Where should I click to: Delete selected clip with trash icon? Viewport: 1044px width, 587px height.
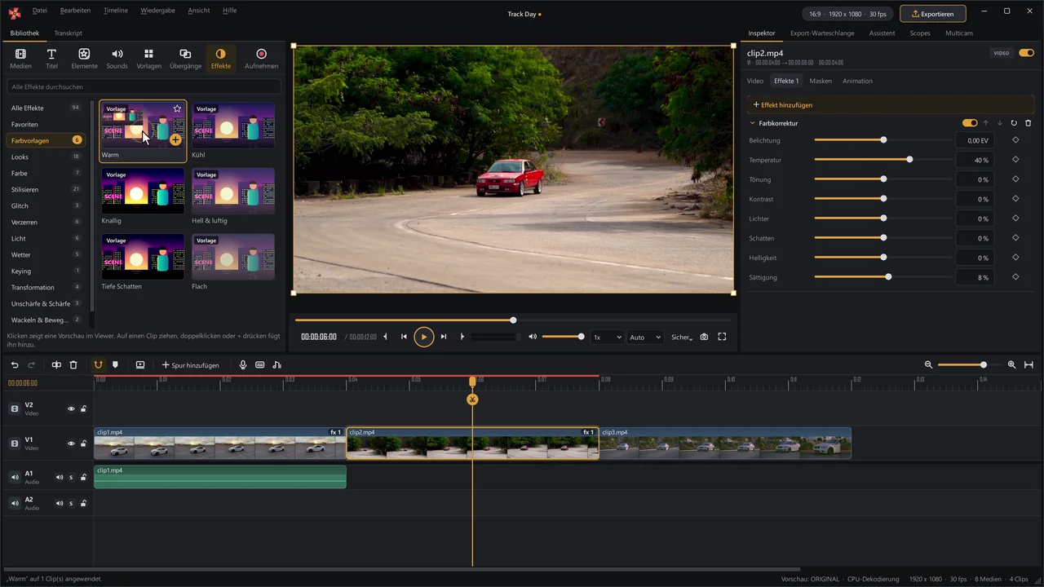coord(73,365)
